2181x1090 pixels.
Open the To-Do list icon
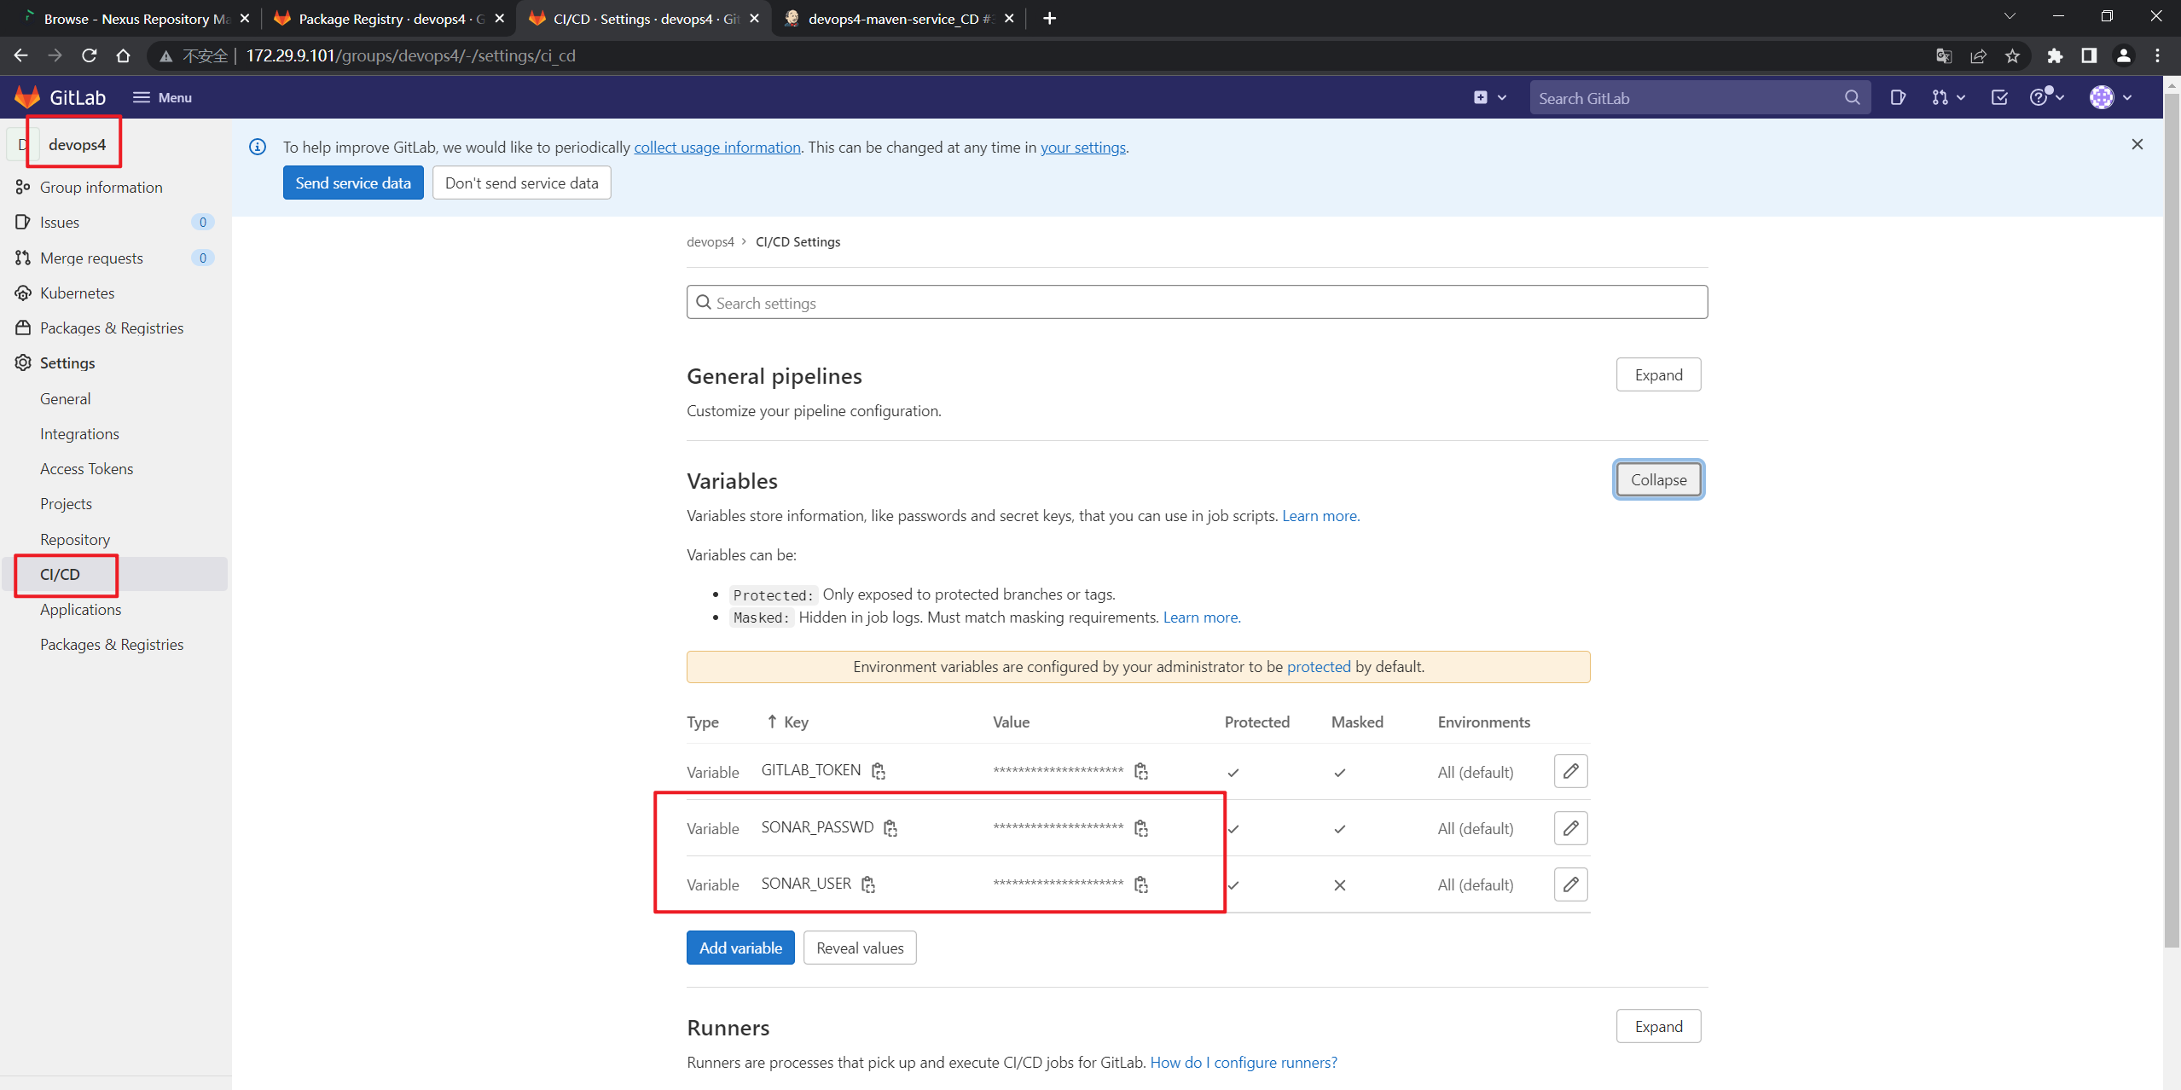tap(1999, 97)
